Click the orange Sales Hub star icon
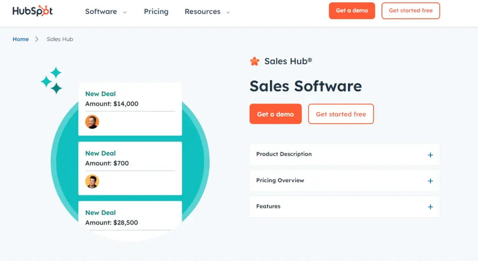478x272 pixels. tap(254, 61)
